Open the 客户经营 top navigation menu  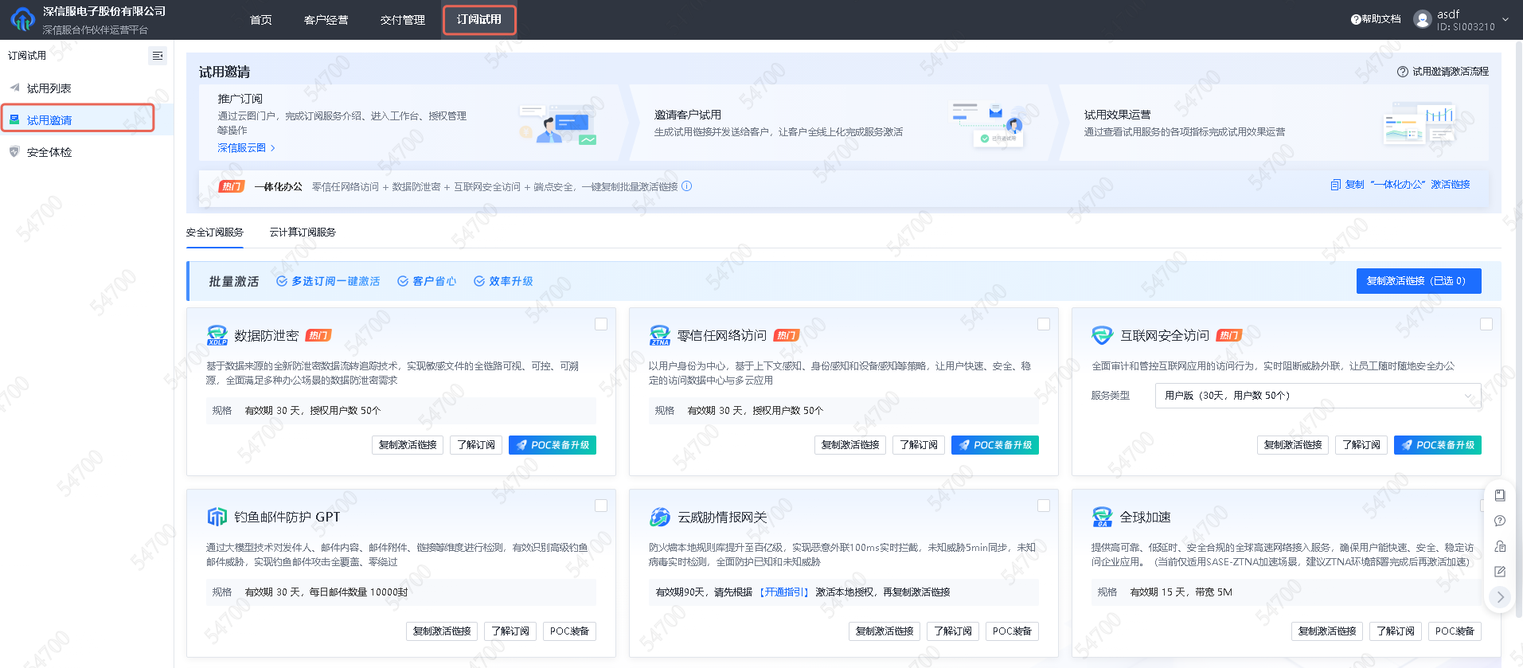326,20
